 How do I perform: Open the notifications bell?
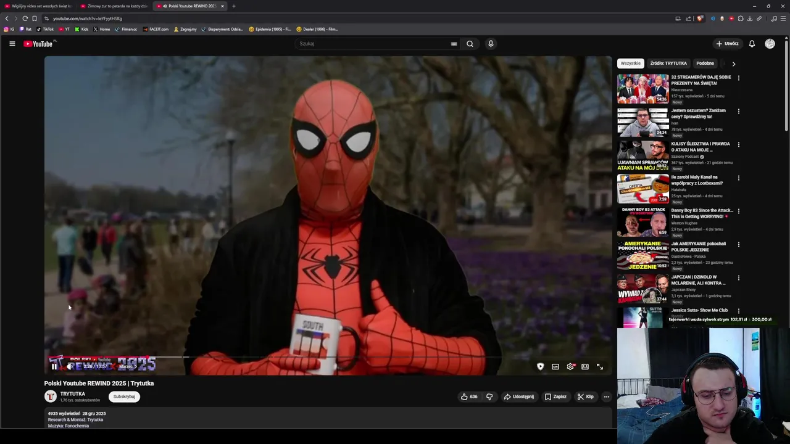(752, 44)
